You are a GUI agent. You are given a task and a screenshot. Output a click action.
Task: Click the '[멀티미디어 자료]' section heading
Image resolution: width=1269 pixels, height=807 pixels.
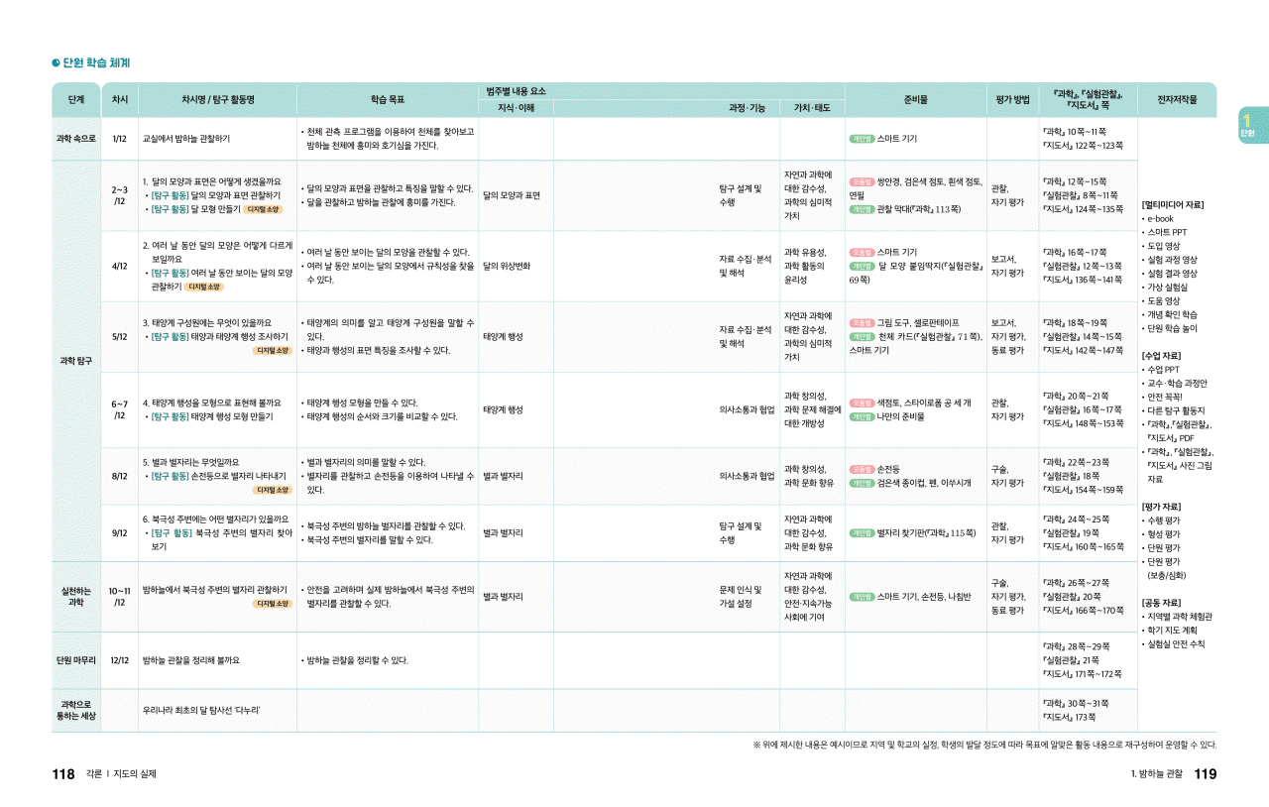click(1173, 204)
